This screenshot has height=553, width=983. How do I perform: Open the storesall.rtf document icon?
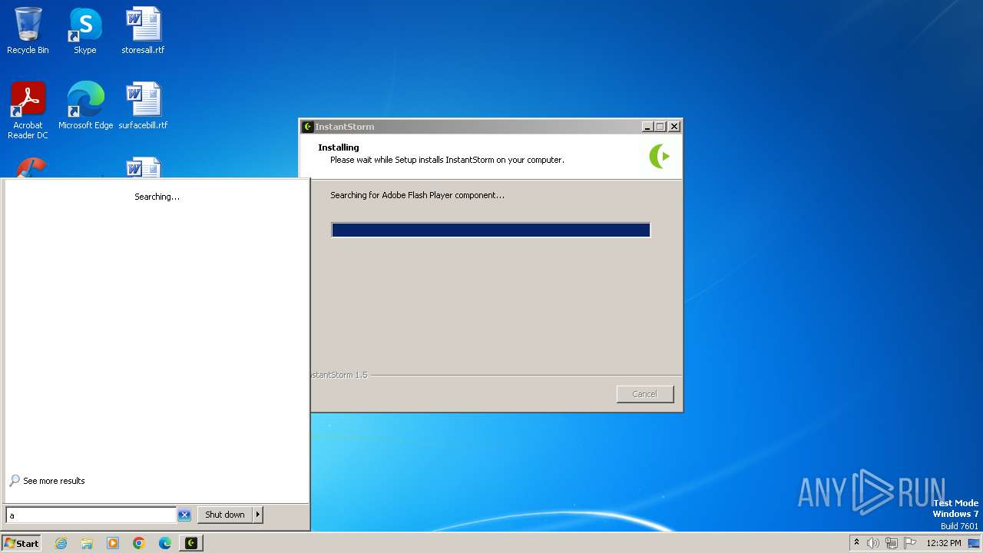point(143,31)
